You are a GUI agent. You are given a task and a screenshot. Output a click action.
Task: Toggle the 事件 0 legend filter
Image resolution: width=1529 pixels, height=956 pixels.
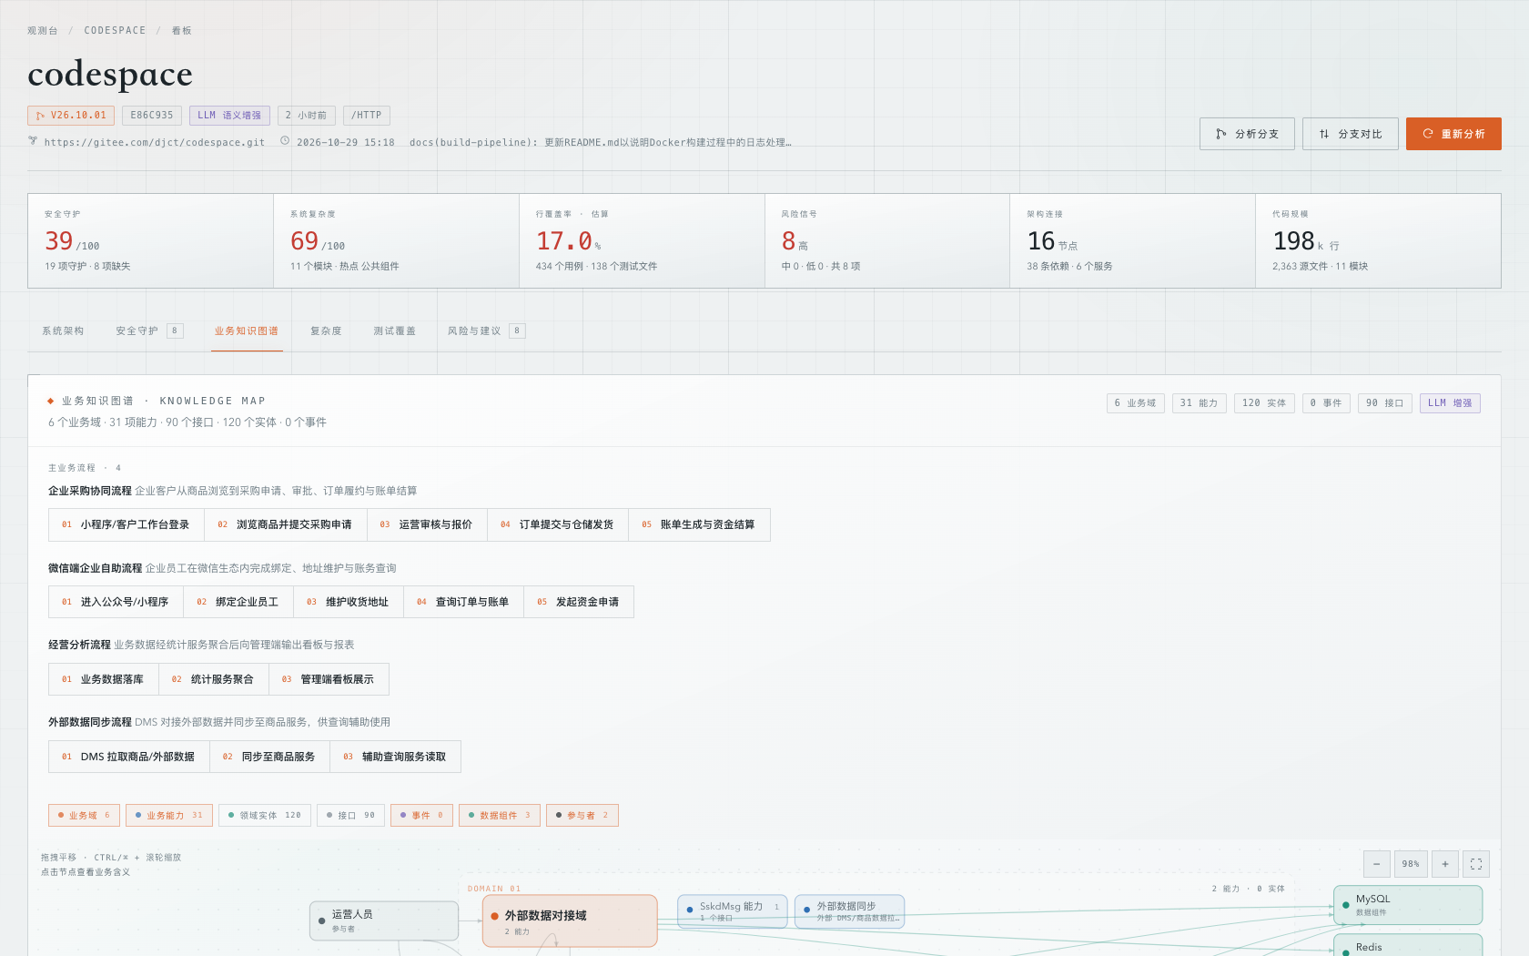pyautogui.click(x=421, y=816)
